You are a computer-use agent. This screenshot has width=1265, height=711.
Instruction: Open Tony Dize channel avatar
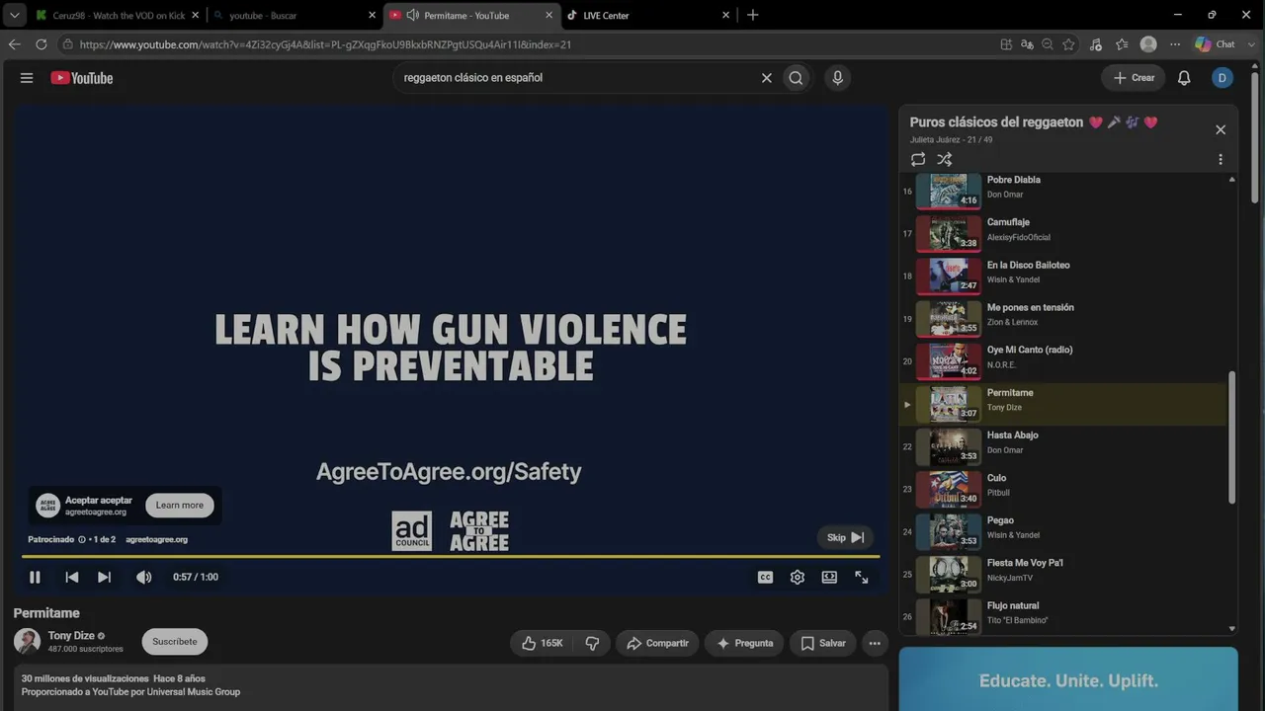click(x=27, y=642)
